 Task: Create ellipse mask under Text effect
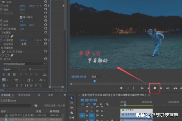2,55
